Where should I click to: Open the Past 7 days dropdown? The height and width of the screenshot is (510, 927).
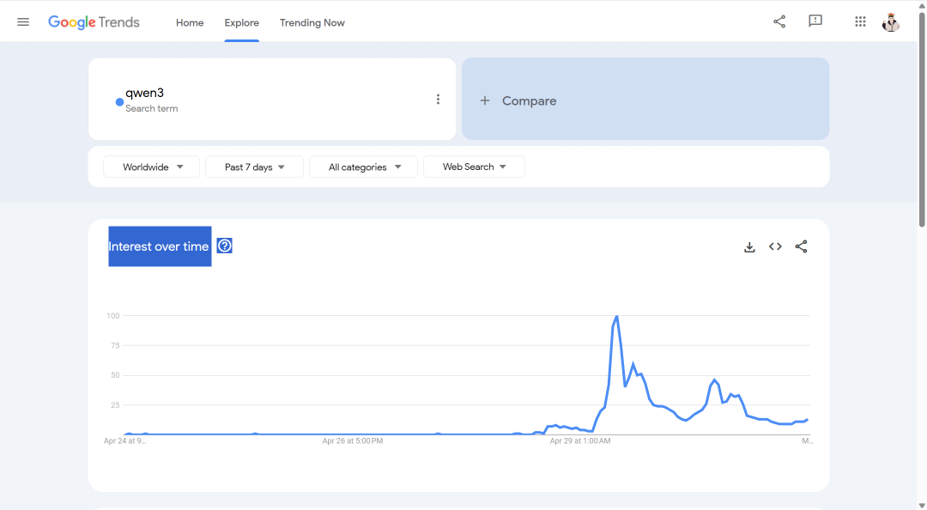[254, 167]
